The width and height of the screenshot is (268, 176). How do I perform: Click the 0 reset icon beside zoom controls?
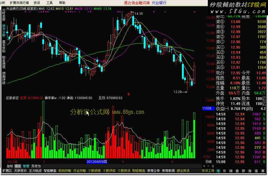(213, 166)
